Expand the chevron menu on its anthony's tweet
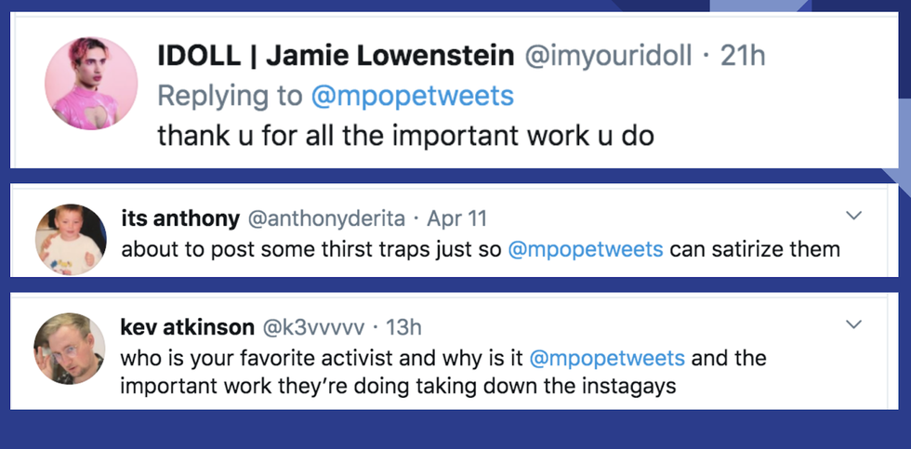 pos(854,217)
